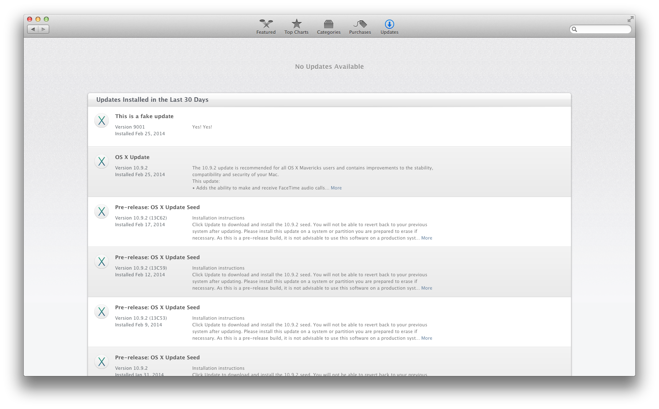Image resolution: width=659 pixels, height=409 pixels.
Task: Click 'Version 10.9.2 (13C62)' text
Action: click(x=141, y=218)
